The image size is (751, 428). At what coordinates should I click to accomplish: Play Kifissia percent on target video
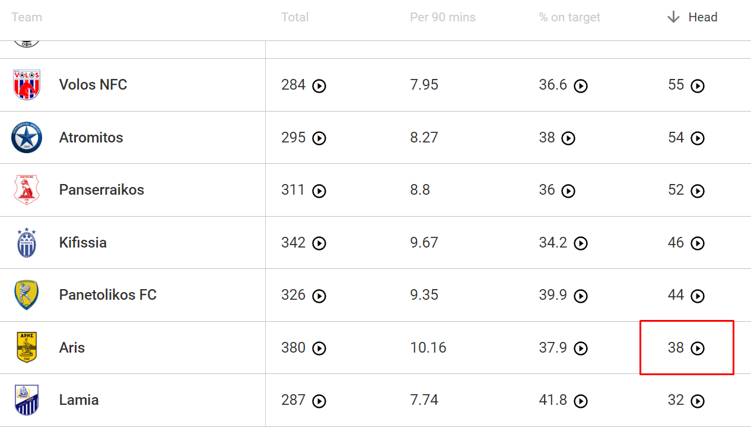(x=581, y=243)
